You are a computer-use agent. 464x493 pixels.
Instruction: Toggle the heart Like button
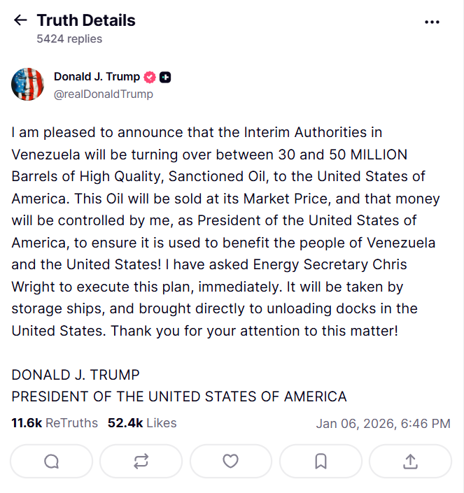coord(230,461)
